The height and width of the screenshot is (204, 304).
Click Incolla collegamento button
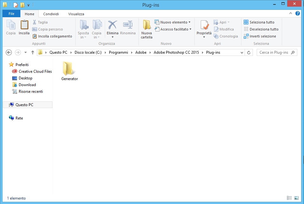52,36
